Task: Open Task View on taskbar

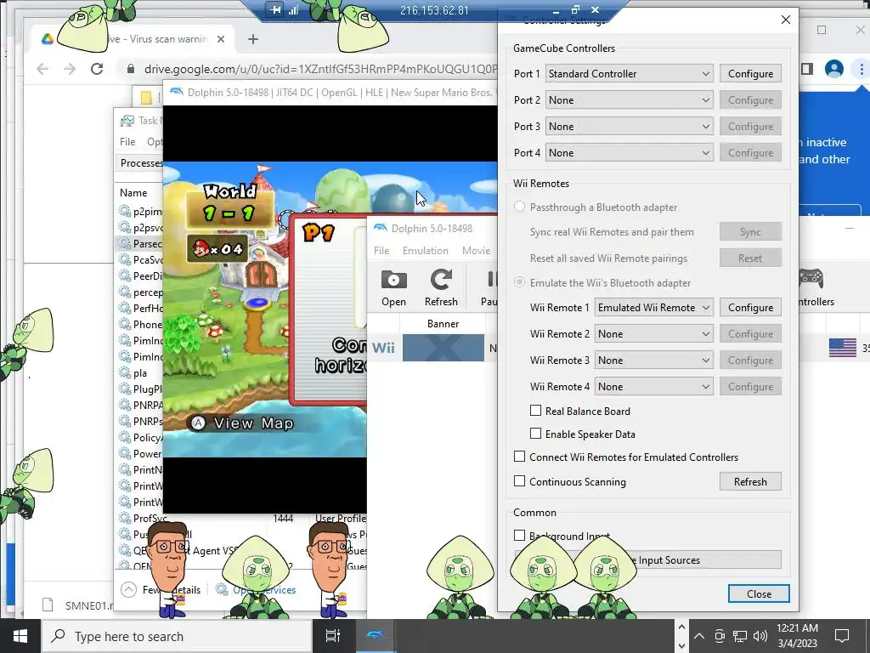Action: click(x=332, y=636)
